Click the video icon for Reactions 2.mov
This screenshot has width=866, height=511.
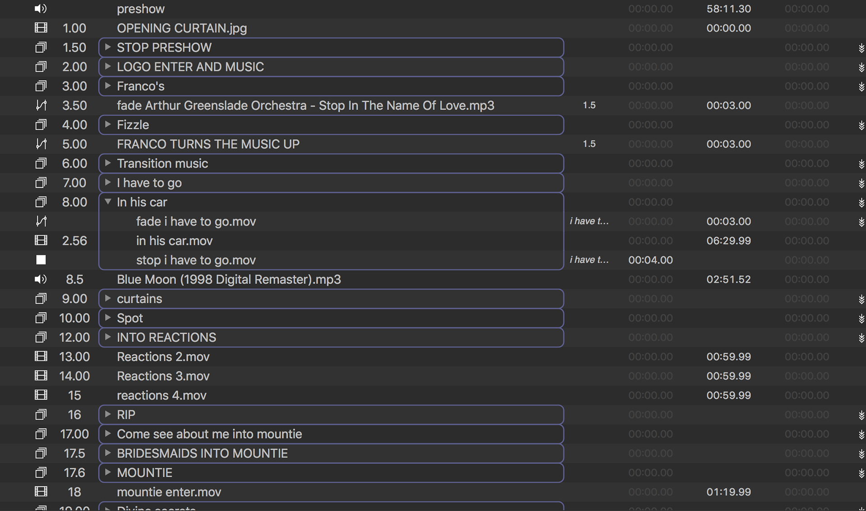[x=41, y=356]
